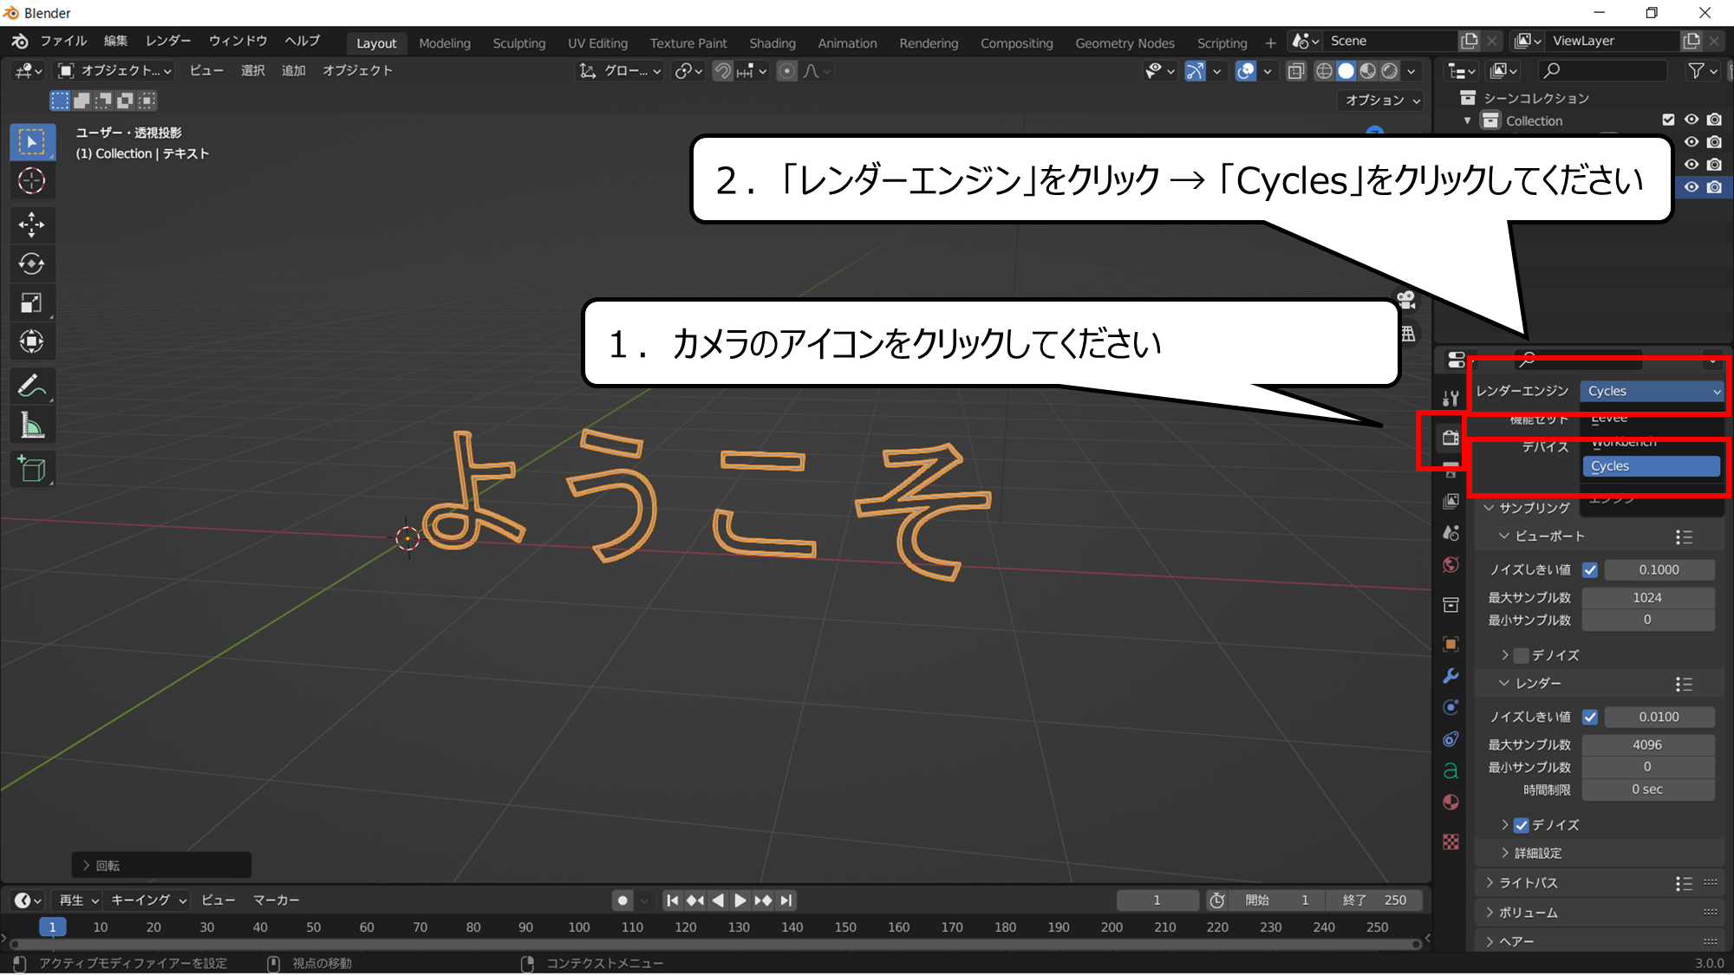
Task: Open the green 'a' font data tab
Action: point(1450,770)
